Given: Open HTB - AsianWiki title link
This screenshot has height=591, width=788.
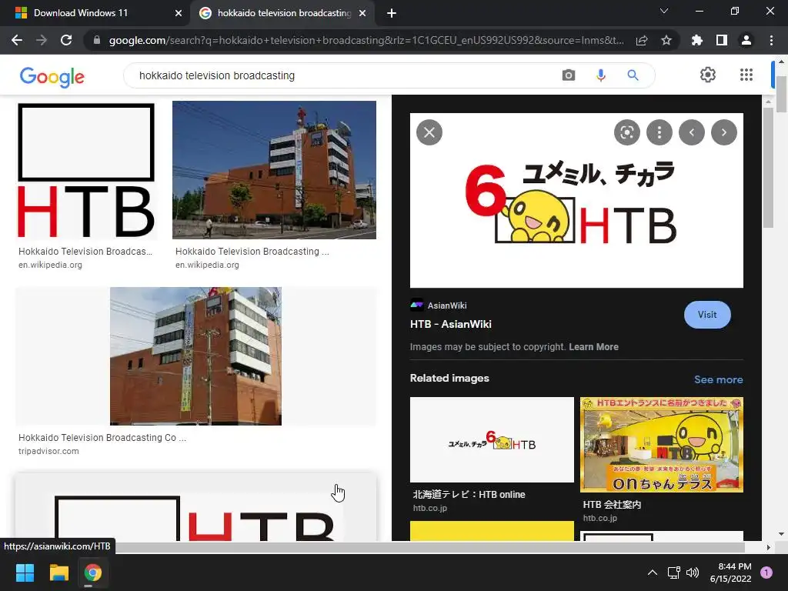Looking at the screenshot, I should tap(450, 324).
